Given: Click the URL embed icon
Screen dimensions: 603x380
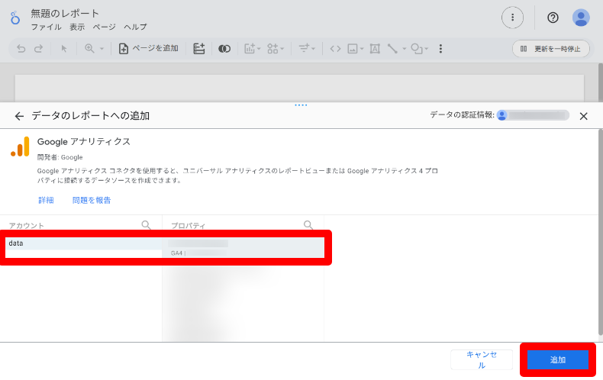Looking at the screenshot, I should 335,49.
